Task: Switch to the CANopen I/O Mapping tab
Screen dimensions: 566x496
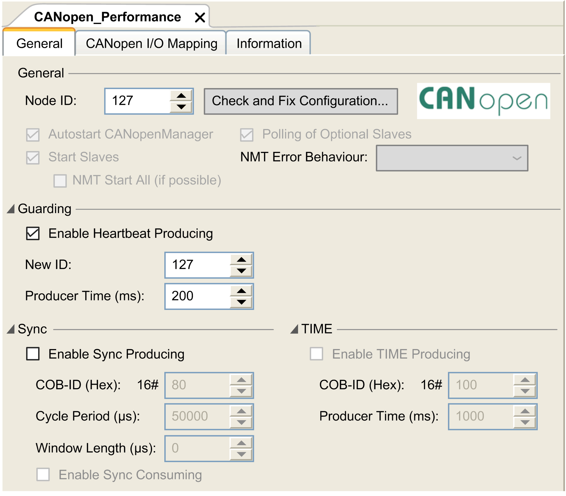Action: click(x=151, y=43)
